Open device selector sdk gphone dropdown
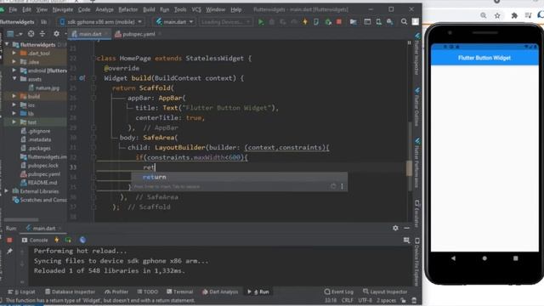 point(100,22)
